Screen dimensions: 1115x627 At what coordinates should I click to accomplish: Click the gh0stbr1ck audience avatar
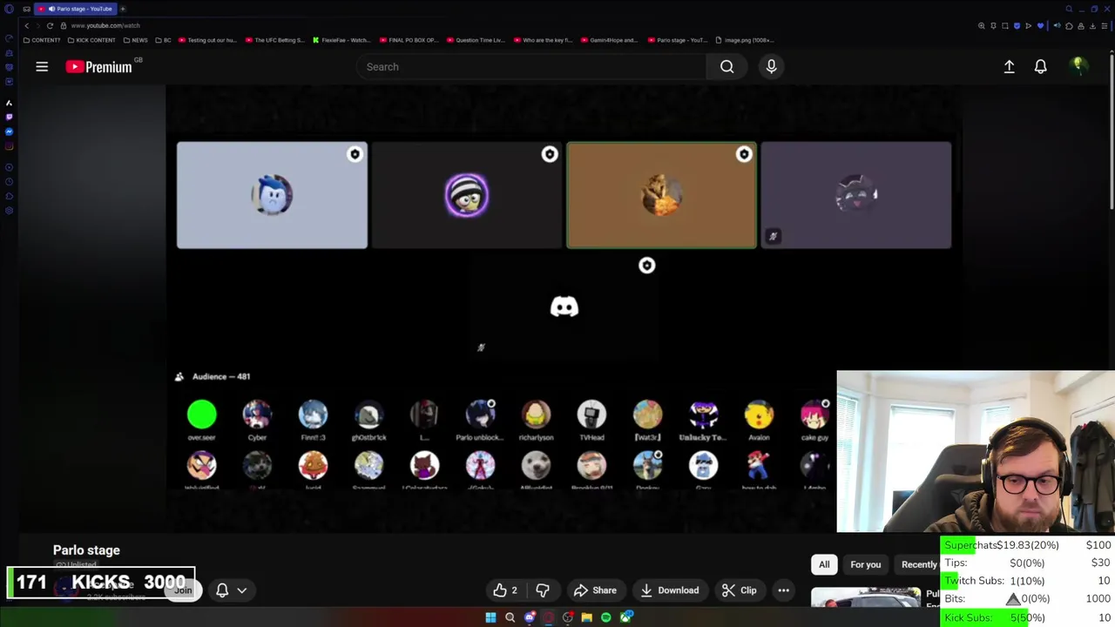point(368,415)
